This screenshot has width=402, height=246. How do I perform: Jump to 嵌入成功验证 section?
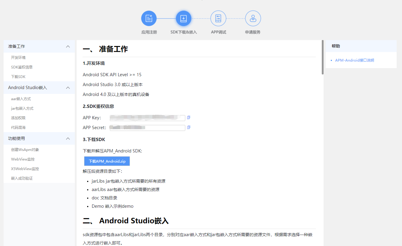click(22, 178)
